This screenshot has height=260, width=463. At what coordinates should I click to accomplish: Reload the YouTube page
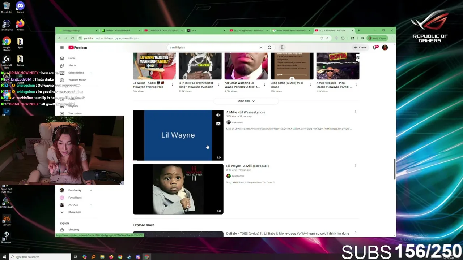[x=72, y=38]
